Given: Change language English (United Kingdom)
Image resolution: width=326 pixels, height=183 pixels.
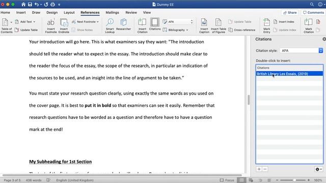Looking at the screenshot, I should [75, 180].
